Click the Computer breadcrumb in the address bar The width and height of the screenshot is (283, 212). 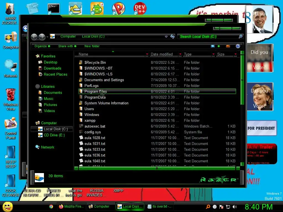pyautogui.click(x=68, y=36)
